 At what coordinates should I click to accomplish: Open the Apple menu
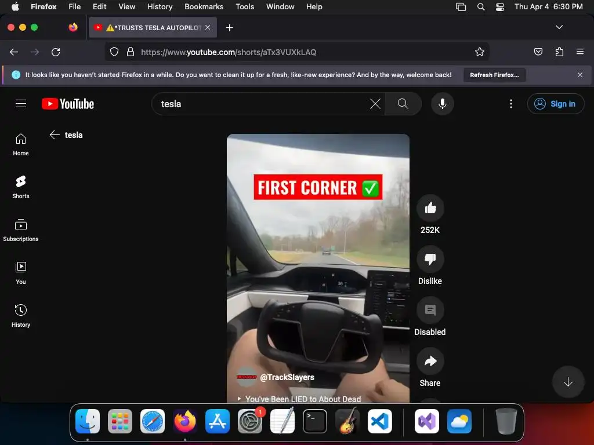(15, 6)
